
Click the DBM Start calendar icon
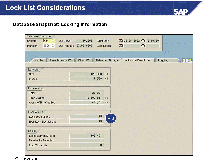coord(121,41)
